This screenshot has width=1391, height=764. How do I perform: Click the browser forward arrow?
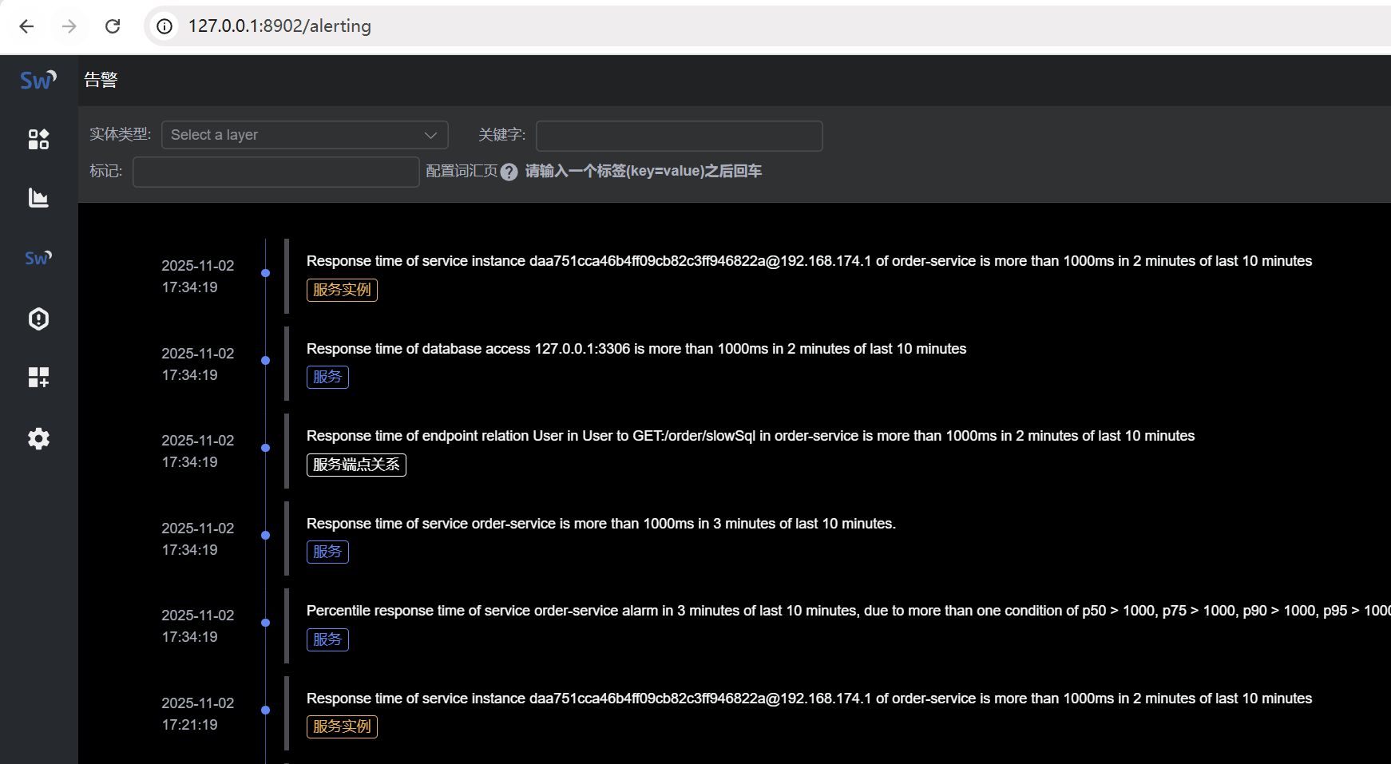point(69,26)
